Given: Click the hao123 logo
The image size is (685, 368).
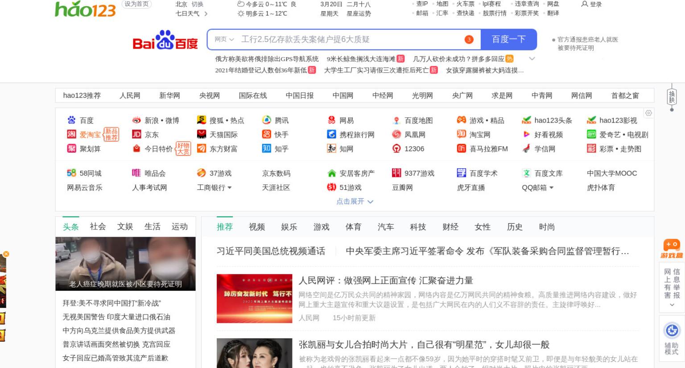Looking at the screenshot, I should [85, 9].
